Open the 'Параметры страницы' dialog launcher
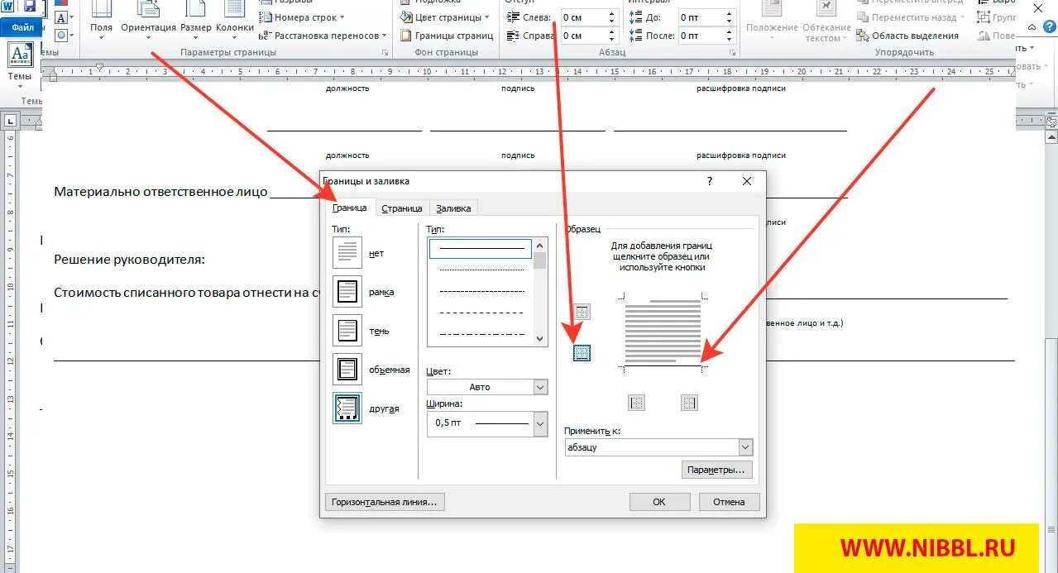Screen dimensions: 1058x573 click(x=385, y=53)
